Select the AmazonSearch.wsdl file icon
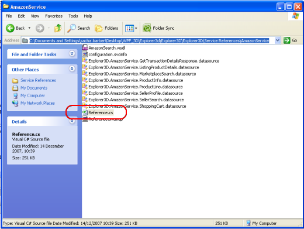Screen dimensions: 304x229 coord(85,47)
